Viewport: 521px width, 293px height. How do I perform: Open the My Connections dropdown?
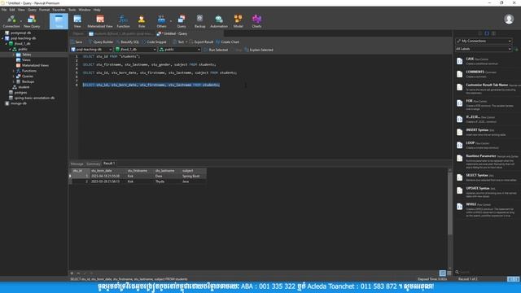point(484,41)
